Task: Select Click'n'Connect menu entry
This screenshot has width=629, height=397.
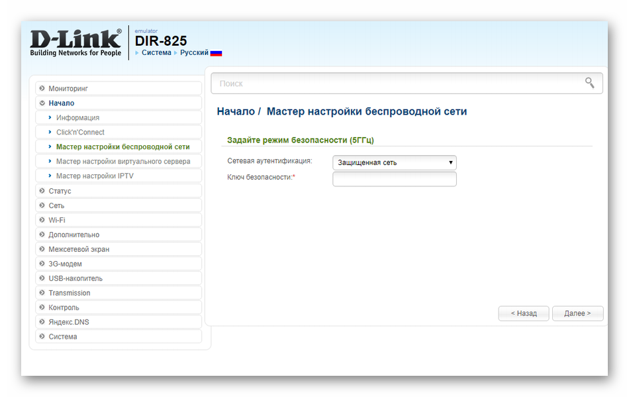Action: [x=80, y=132]
